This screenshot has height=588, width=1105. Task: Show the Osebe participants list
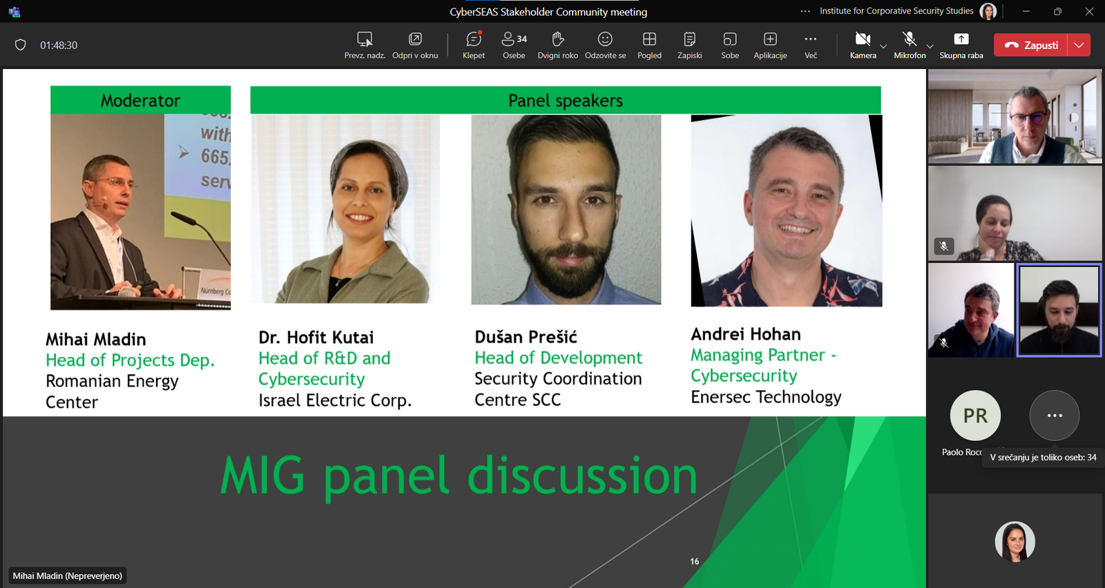(x=514, y=45)
